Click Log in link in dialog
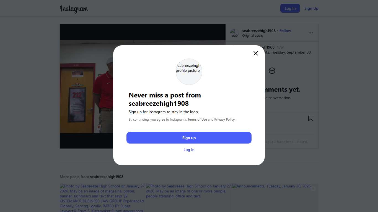Viewport: 378px width, 212px height. (189, 150)
